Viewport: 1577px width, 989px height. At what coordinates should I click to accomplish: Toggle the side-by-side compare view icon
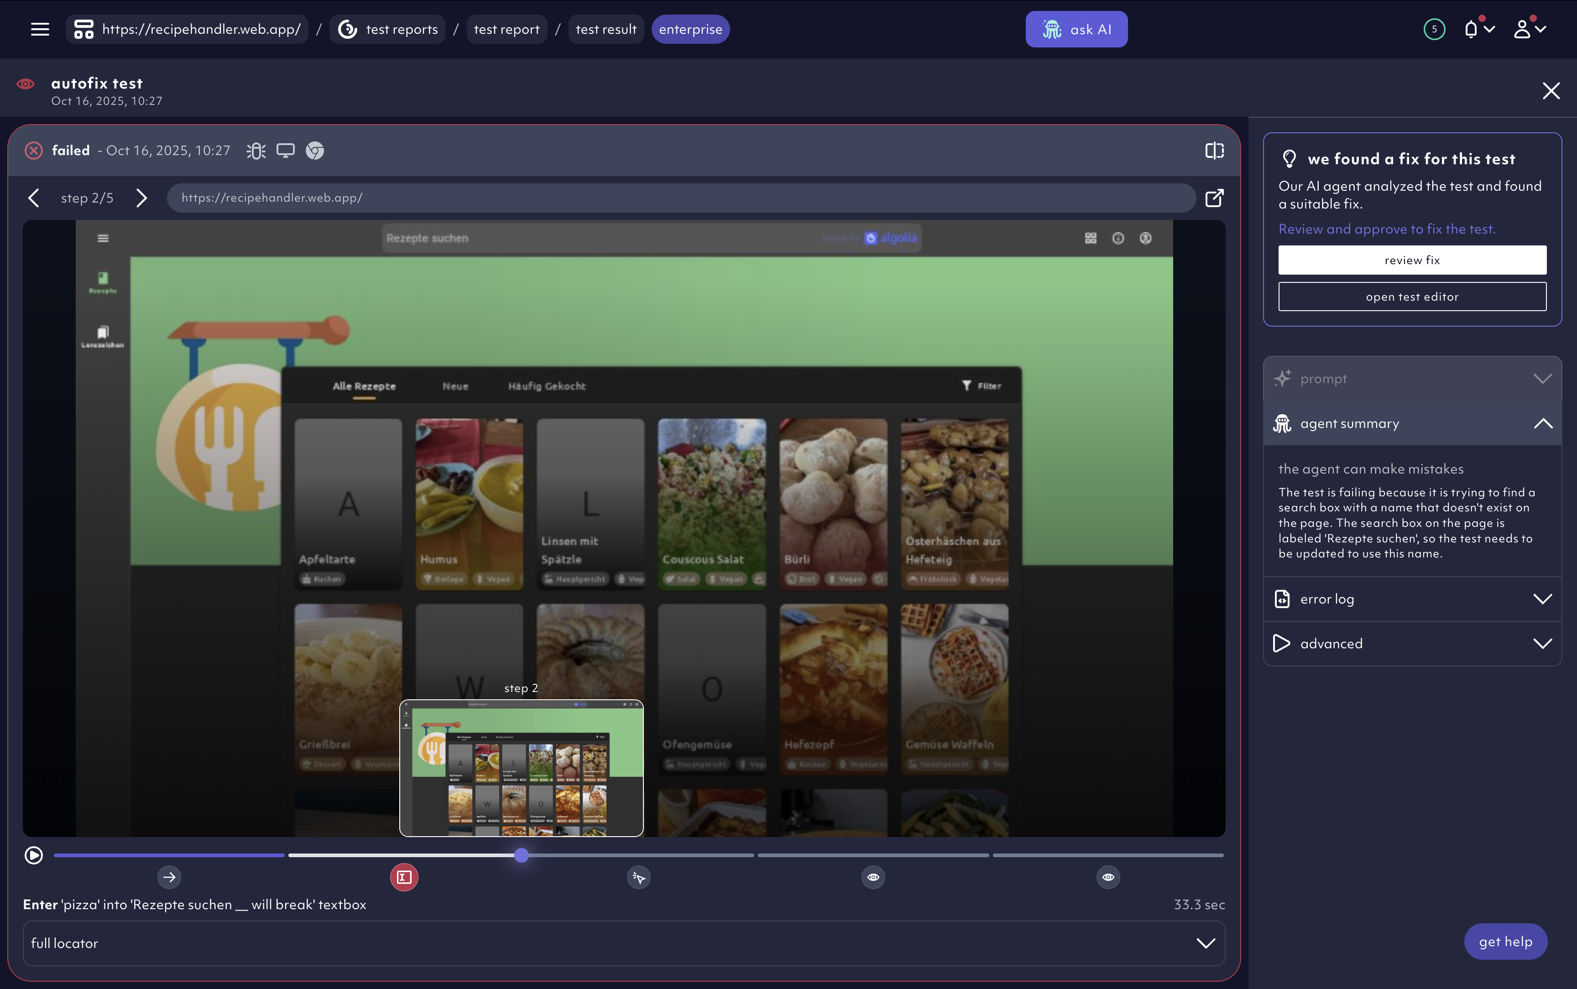1214,151
